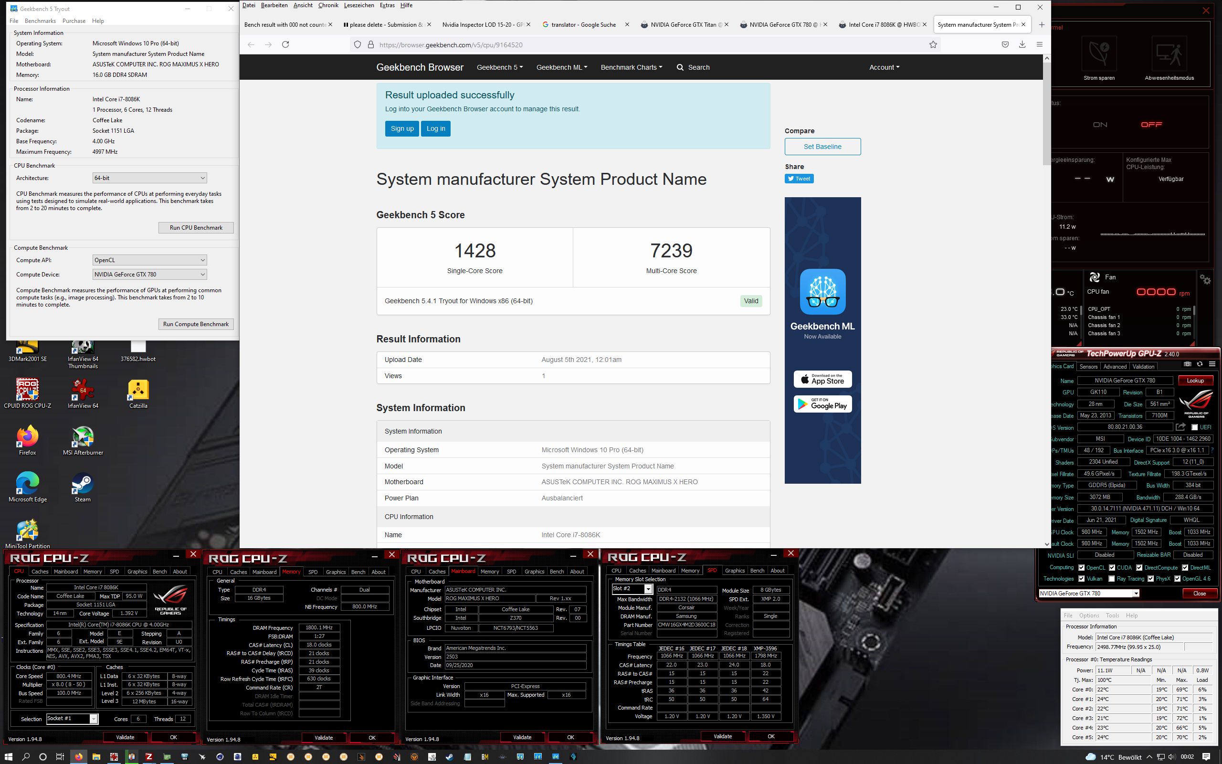Toggle Vulkan checkbox in GPU-Z

click(x=1081, y=579)
